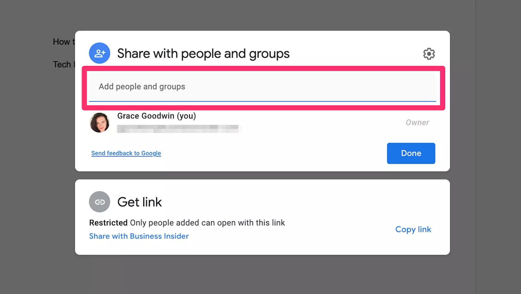Click the blue add-person share icon

tap(99, 53)
